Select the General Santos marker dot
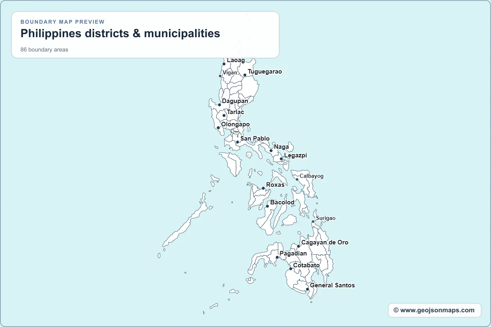 [x=307, y=289]
